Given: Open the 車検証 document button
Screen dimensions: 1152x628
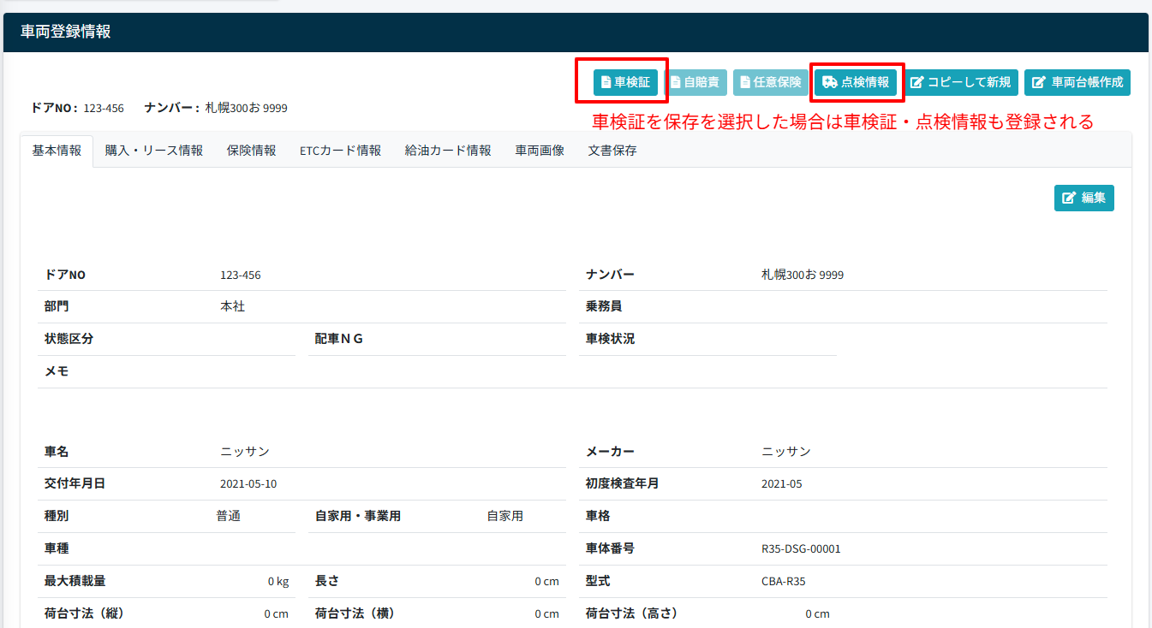Looking at the screenshot, I should coord(625,82).
